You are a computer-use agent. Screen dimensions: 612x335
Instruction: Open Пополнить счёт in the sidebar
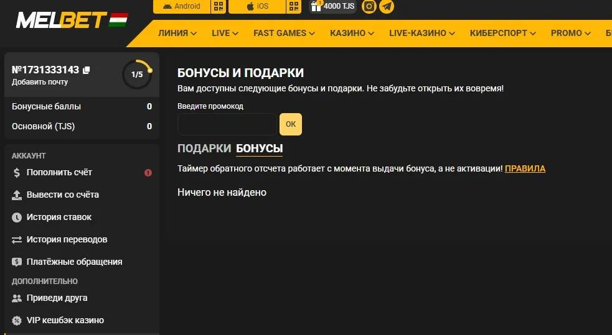pyautogui.click(x=82, y=173)
